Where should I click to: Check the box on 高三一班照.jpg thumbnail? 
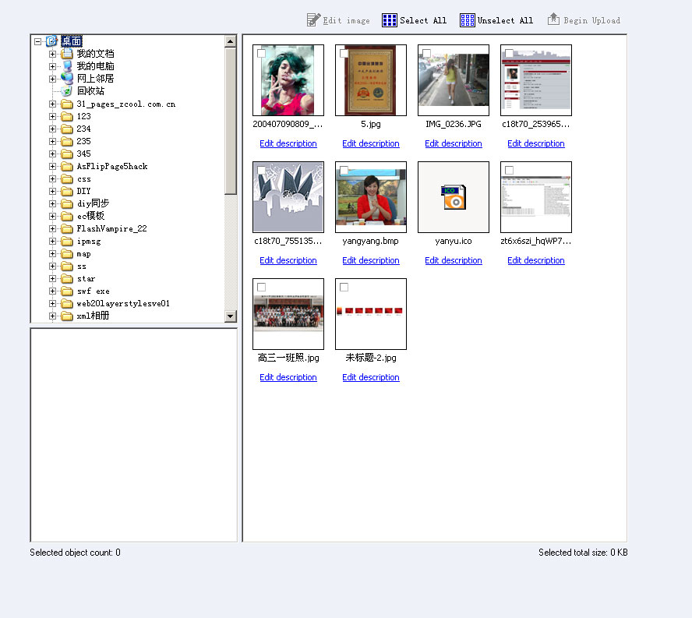(261, 288)
